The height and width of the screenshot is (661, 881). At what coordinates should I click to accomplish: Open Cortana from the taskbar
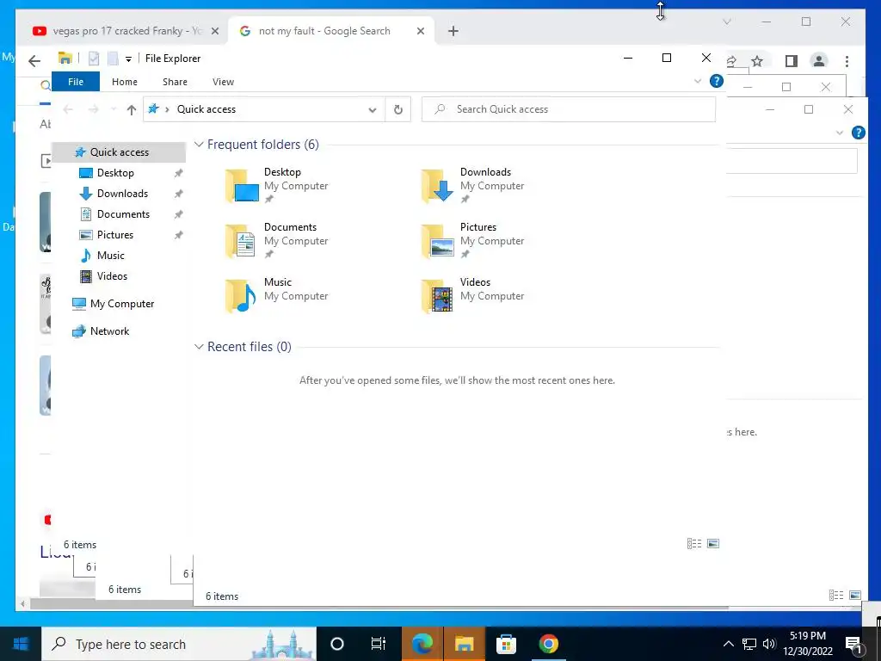pyautogui.click(x=337, y=644)
